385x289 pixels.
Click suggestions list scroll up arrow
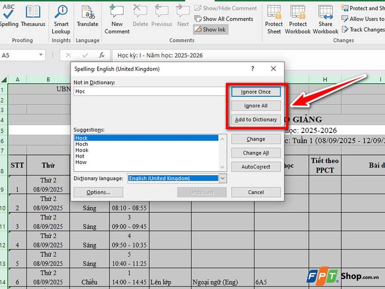pyautogui.click(x=222, y=139)
